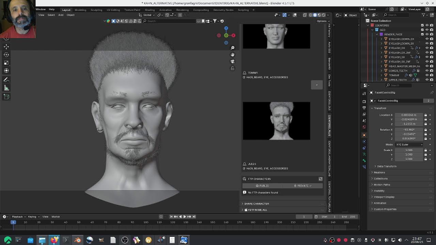
Task: Open the Blender icon in taskbar
Action: (78, 240)
